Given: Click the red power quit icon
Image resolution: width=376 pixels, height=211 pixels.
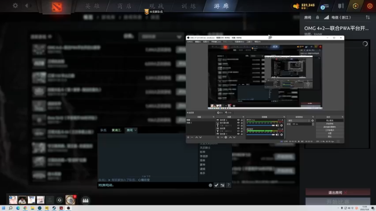Looking at the screenshot, I should (370, 6).
